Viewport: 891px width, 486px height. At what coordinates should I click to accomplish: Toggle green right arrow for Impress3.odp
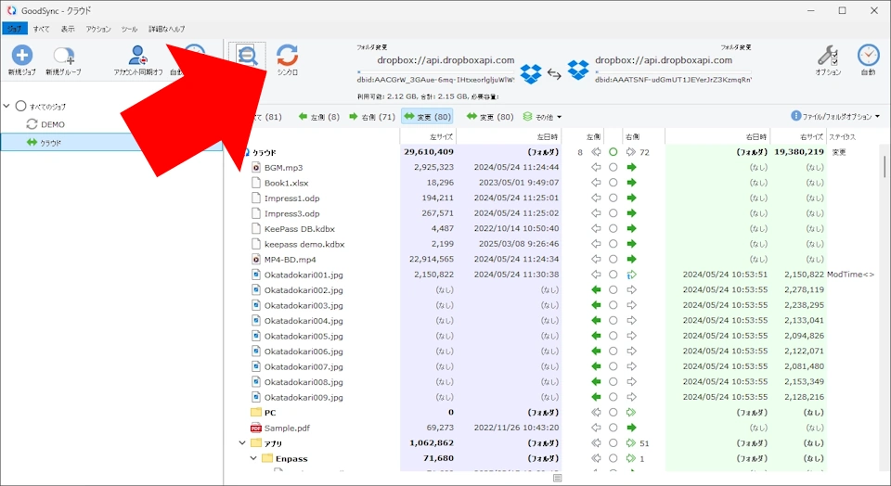click(631, 213)
